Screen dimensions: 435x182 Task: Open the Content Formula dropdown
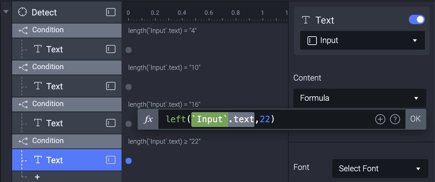coord(360,98)
